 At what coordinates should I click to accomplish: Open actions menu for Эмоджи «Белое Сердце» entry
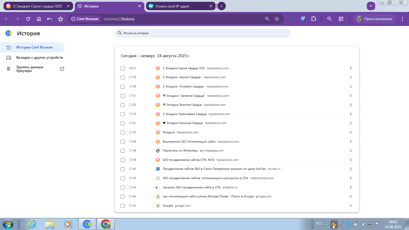[x=351, y=77]
